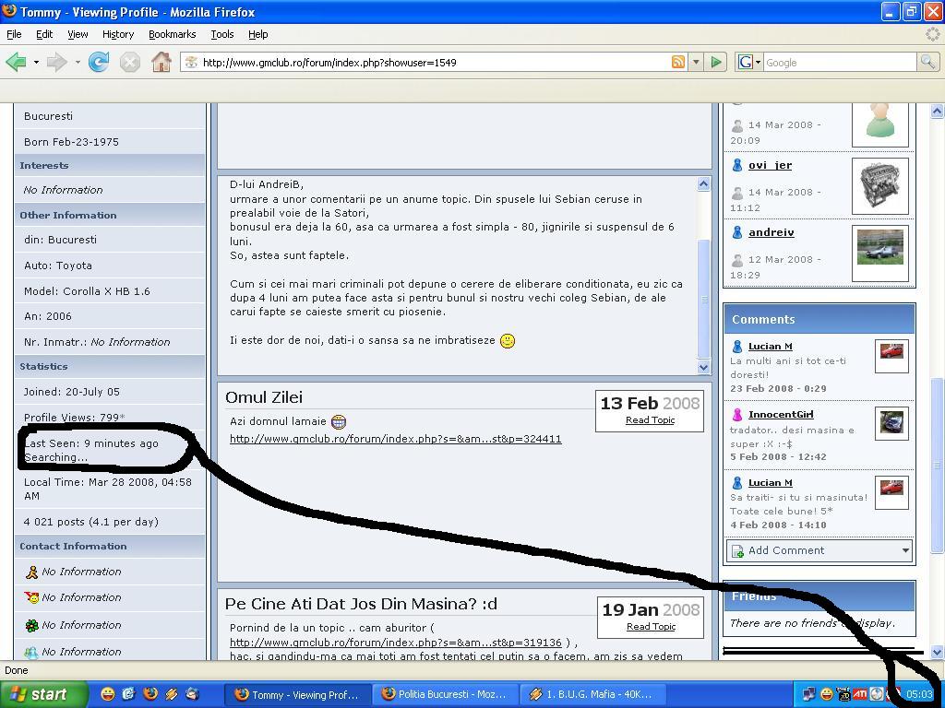Expand the Add Comment dropdown arrow

click(904, 550)
